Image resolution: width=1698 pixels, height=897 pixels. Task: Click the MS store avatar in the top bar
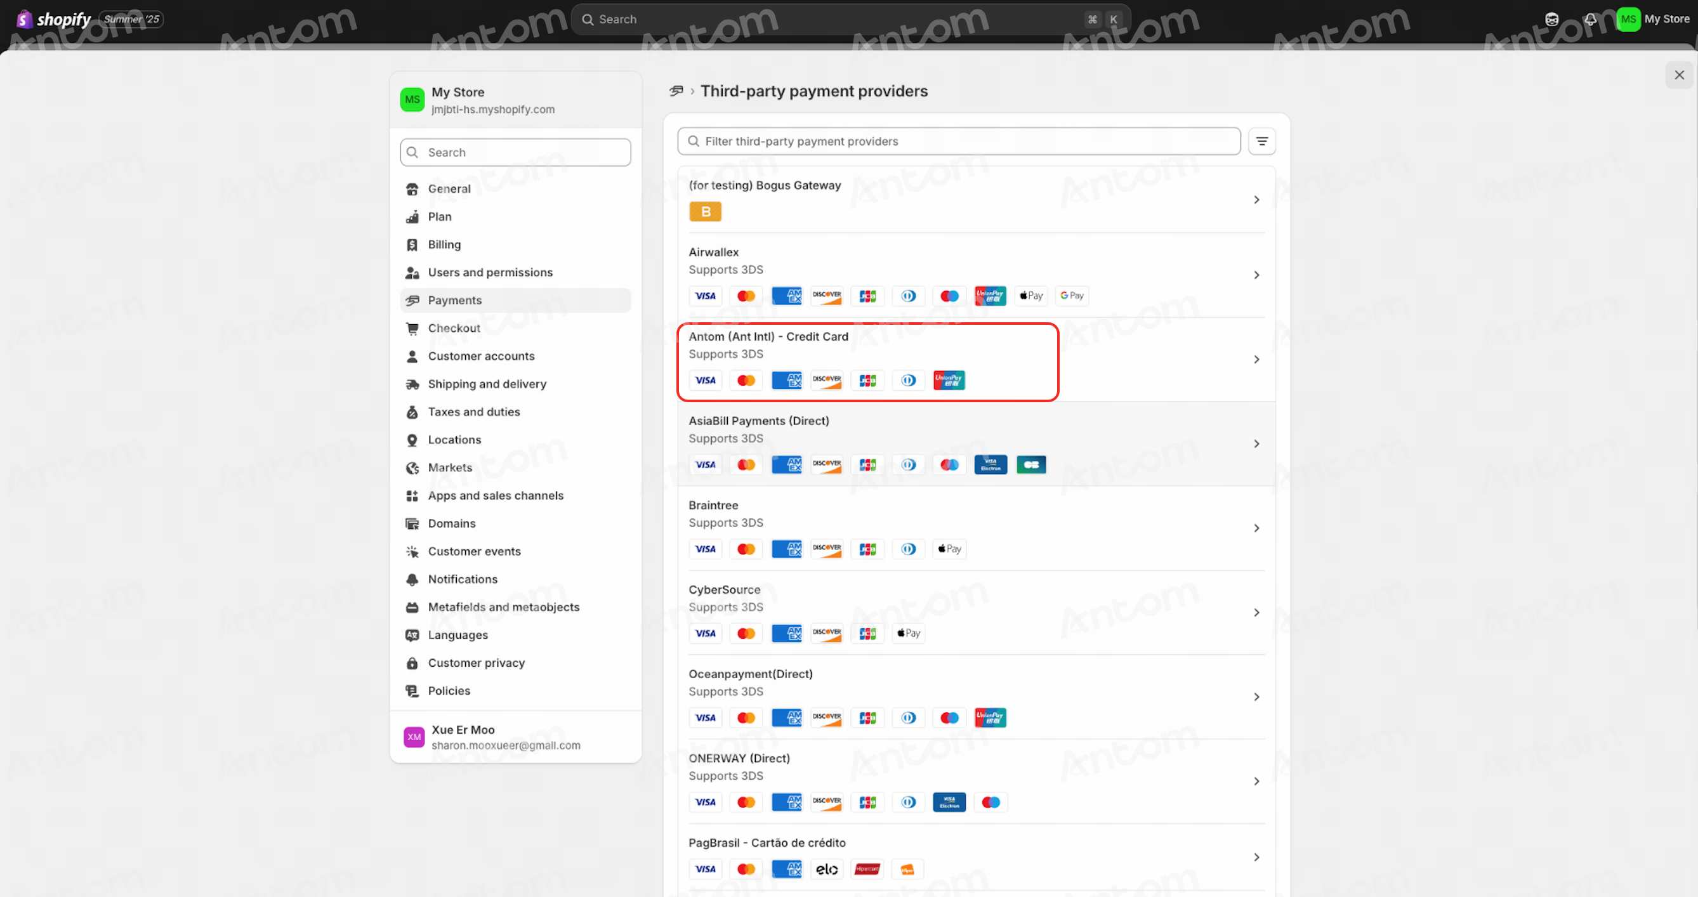(1628, 19)
